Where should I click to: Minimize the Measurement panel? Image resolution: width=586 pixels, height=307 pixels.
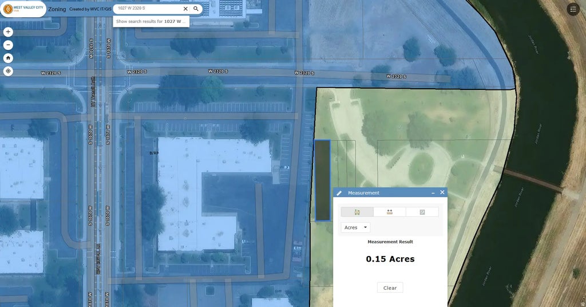click(433, 193)
